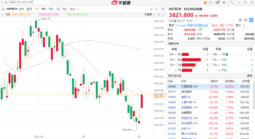
Task: Click the 华盛通 logo
Action: [121, 2]
